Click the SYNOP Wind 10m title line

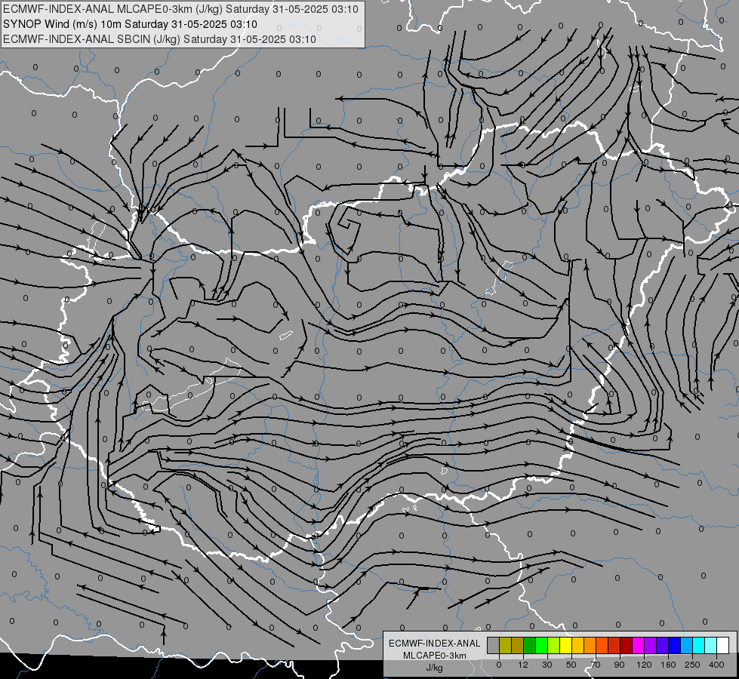(x=130, y=24)
